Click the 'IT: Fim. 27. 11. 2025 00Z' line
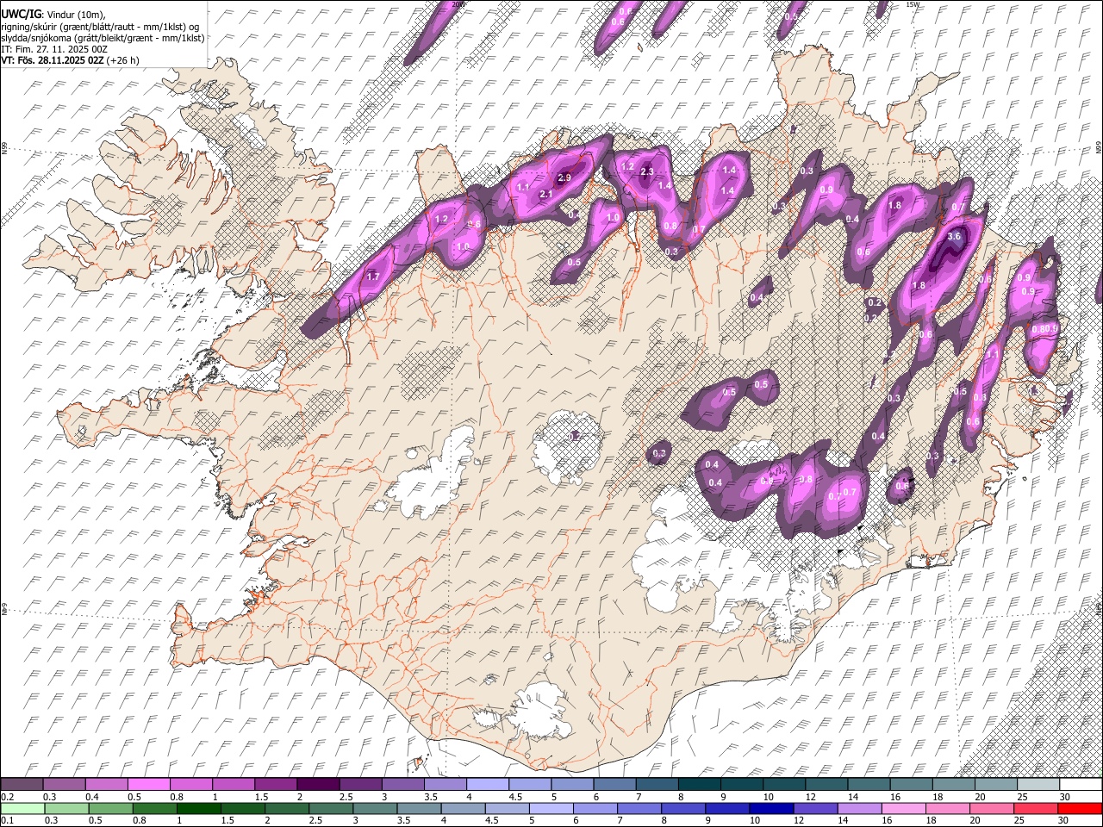The width and height of the screenshot is (1103, 827). point(54,49)
